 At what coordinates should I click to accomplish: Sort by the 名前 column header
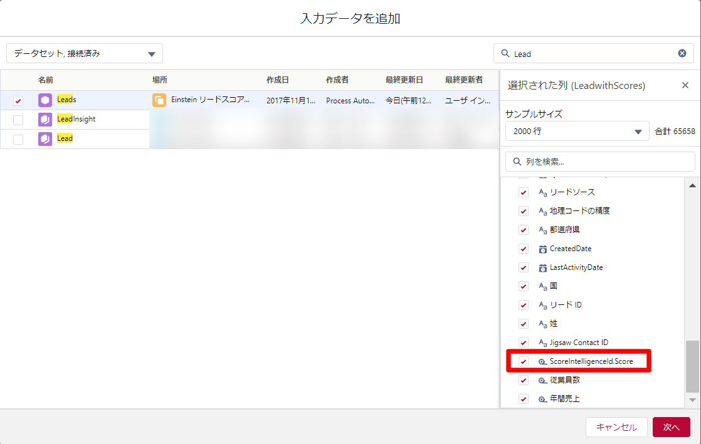(46, 80)
